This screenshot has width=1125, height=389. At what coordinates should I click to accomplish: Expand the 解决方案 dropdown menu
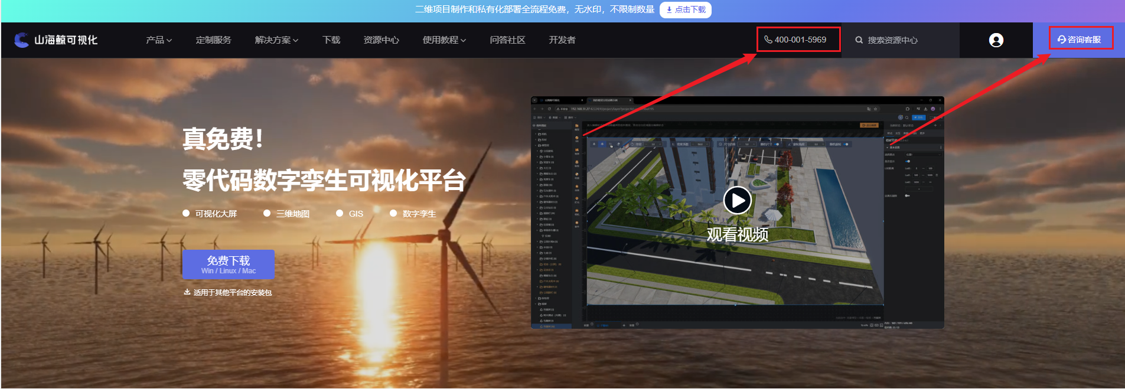276,40
